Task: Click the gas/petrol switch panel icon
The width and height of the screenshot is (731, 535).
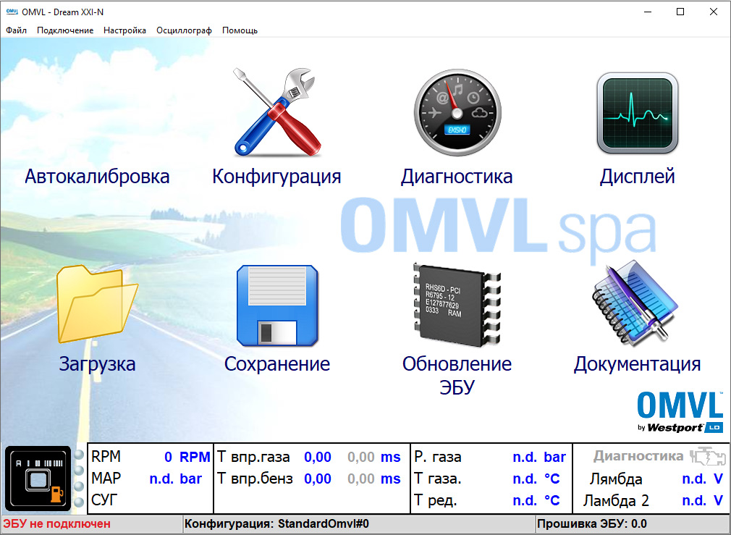Action: 38,479
